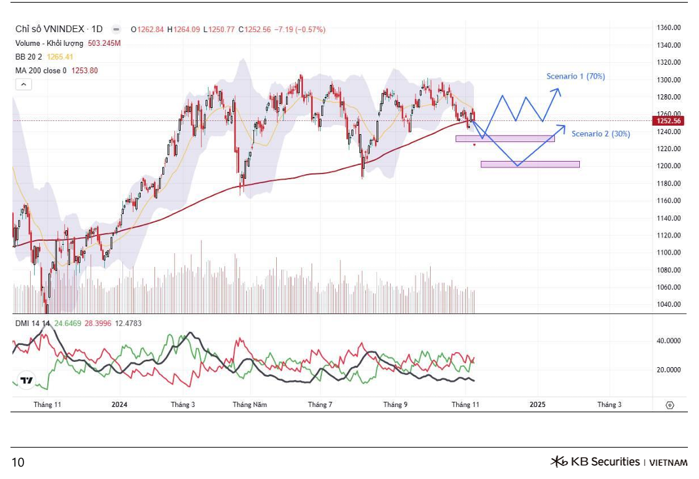
Task: Click the 2025 label on time axis
Action: tap(537, 405)
